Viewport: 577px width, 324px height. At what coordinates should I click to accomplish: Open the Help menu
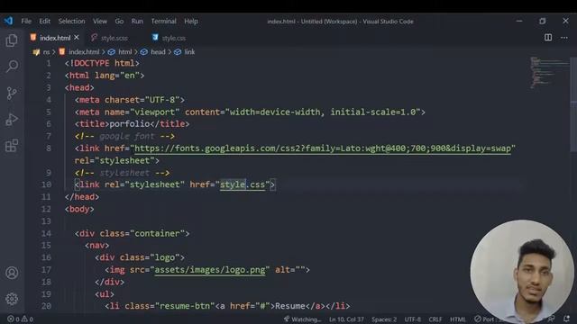tap(191, 22)
